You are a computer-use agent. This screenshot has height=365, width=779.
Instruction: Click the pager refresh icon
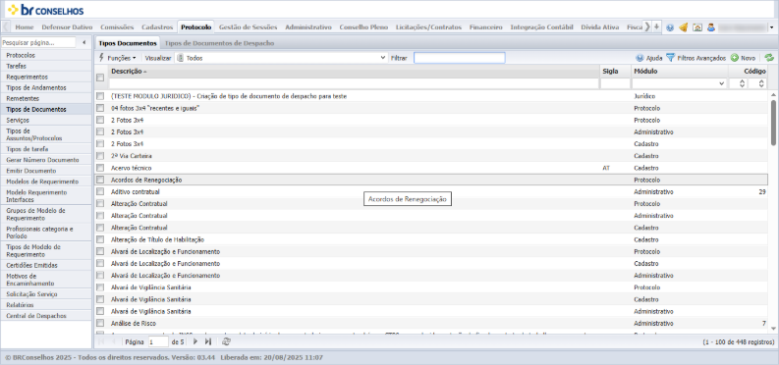[226, 341]
